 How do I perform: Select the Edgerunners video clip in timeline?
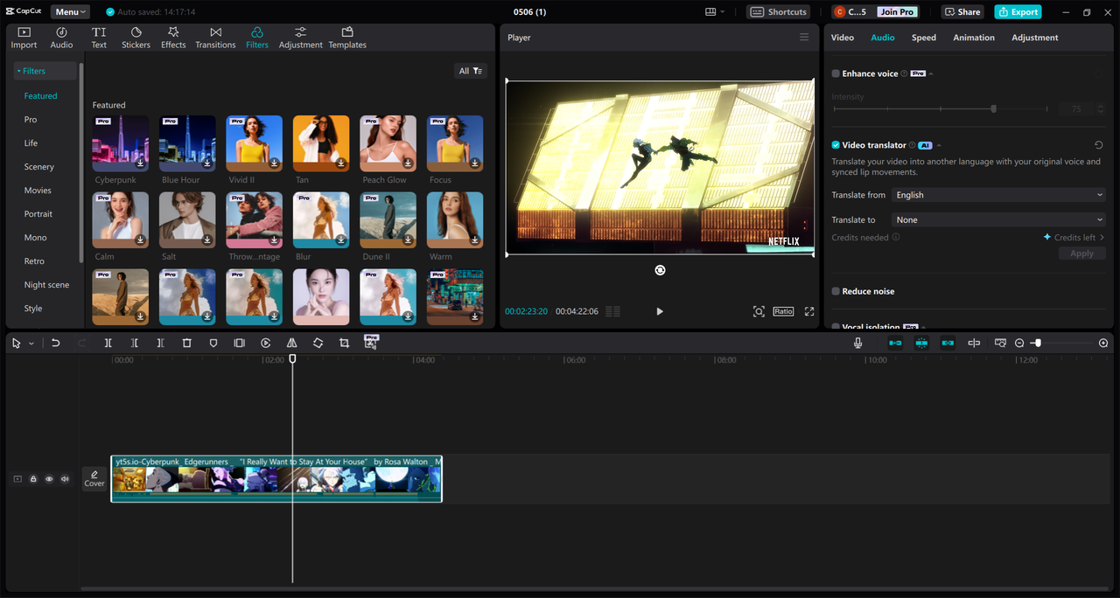(x=276, y=478)
